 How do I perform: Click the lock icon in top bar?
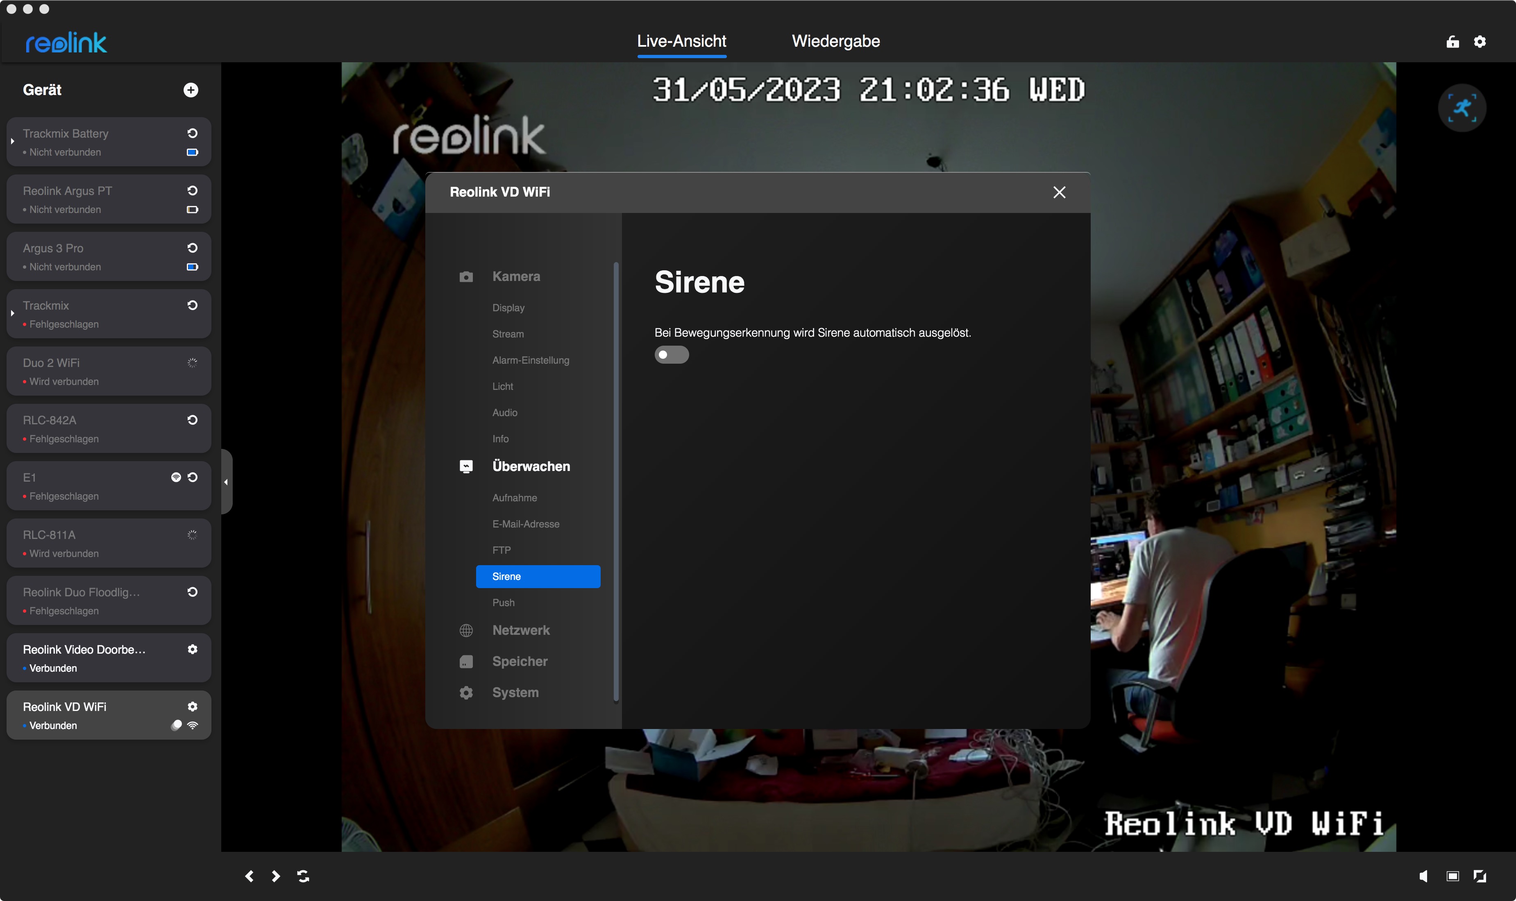[1452, 41]
